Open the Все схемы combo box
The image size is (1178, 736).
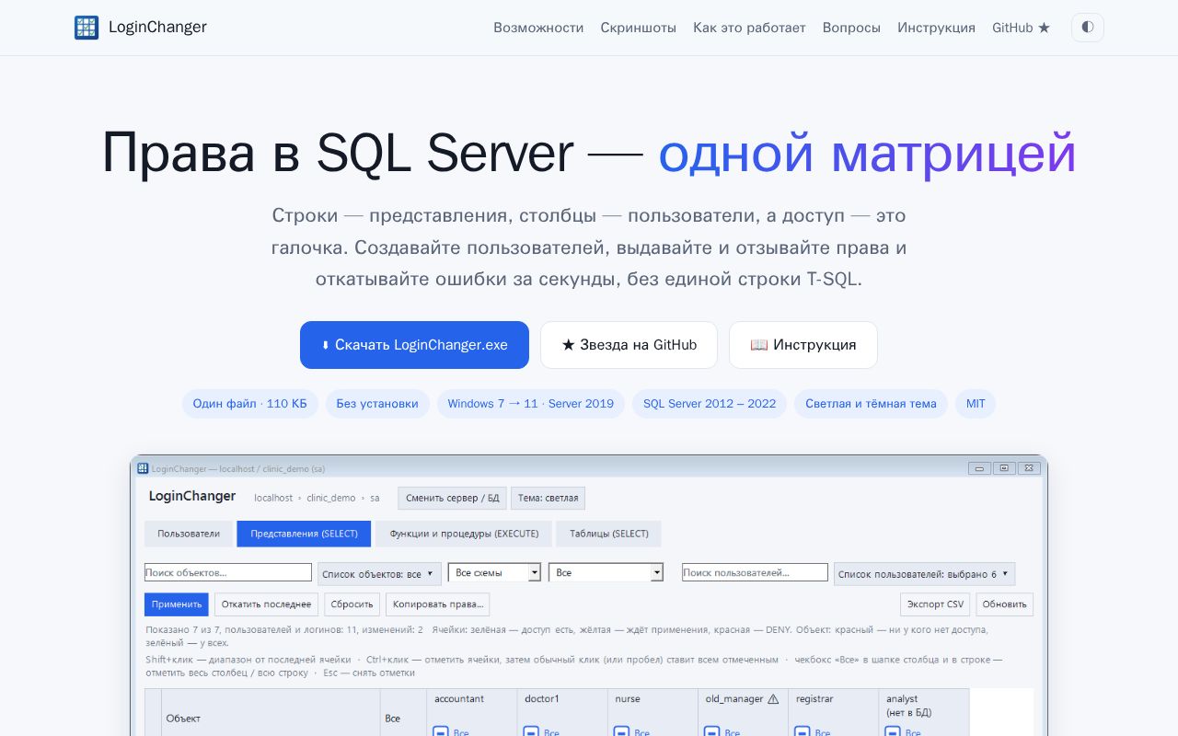[494, 572]
